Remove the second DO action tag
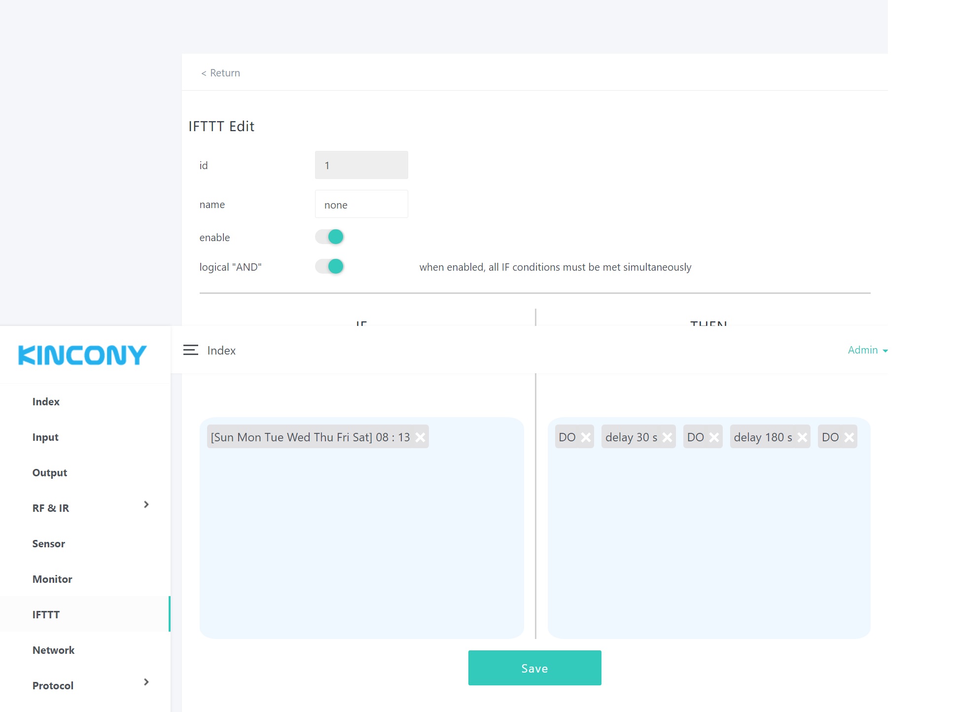 click(x=714, y=437)
